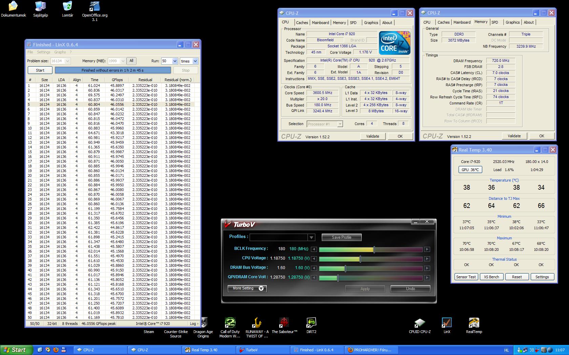Open the Log dropdown in LinX status bar
The height and width of the screenshot is (355, 569).
point(193,324)
